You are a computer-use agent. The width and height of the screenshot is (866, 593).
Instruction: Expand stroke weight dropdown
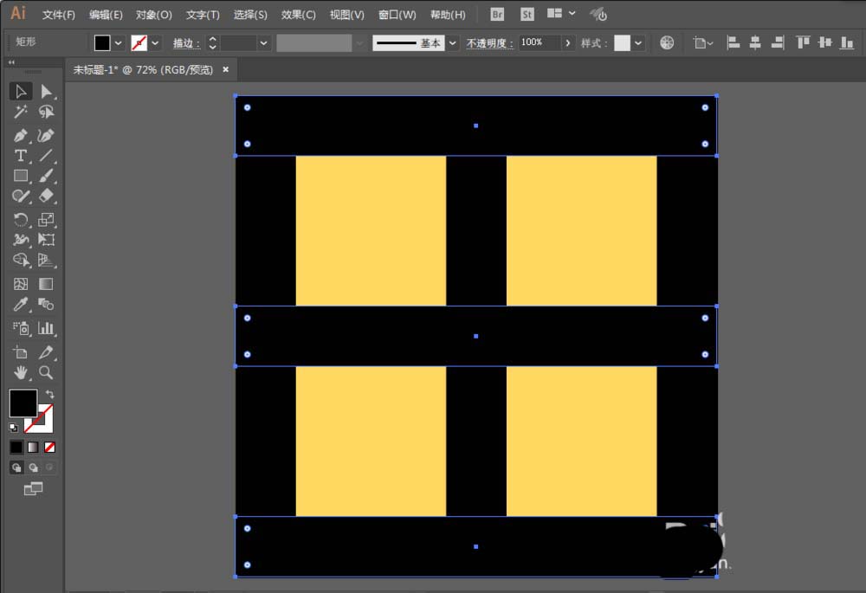tap(263, 42)
